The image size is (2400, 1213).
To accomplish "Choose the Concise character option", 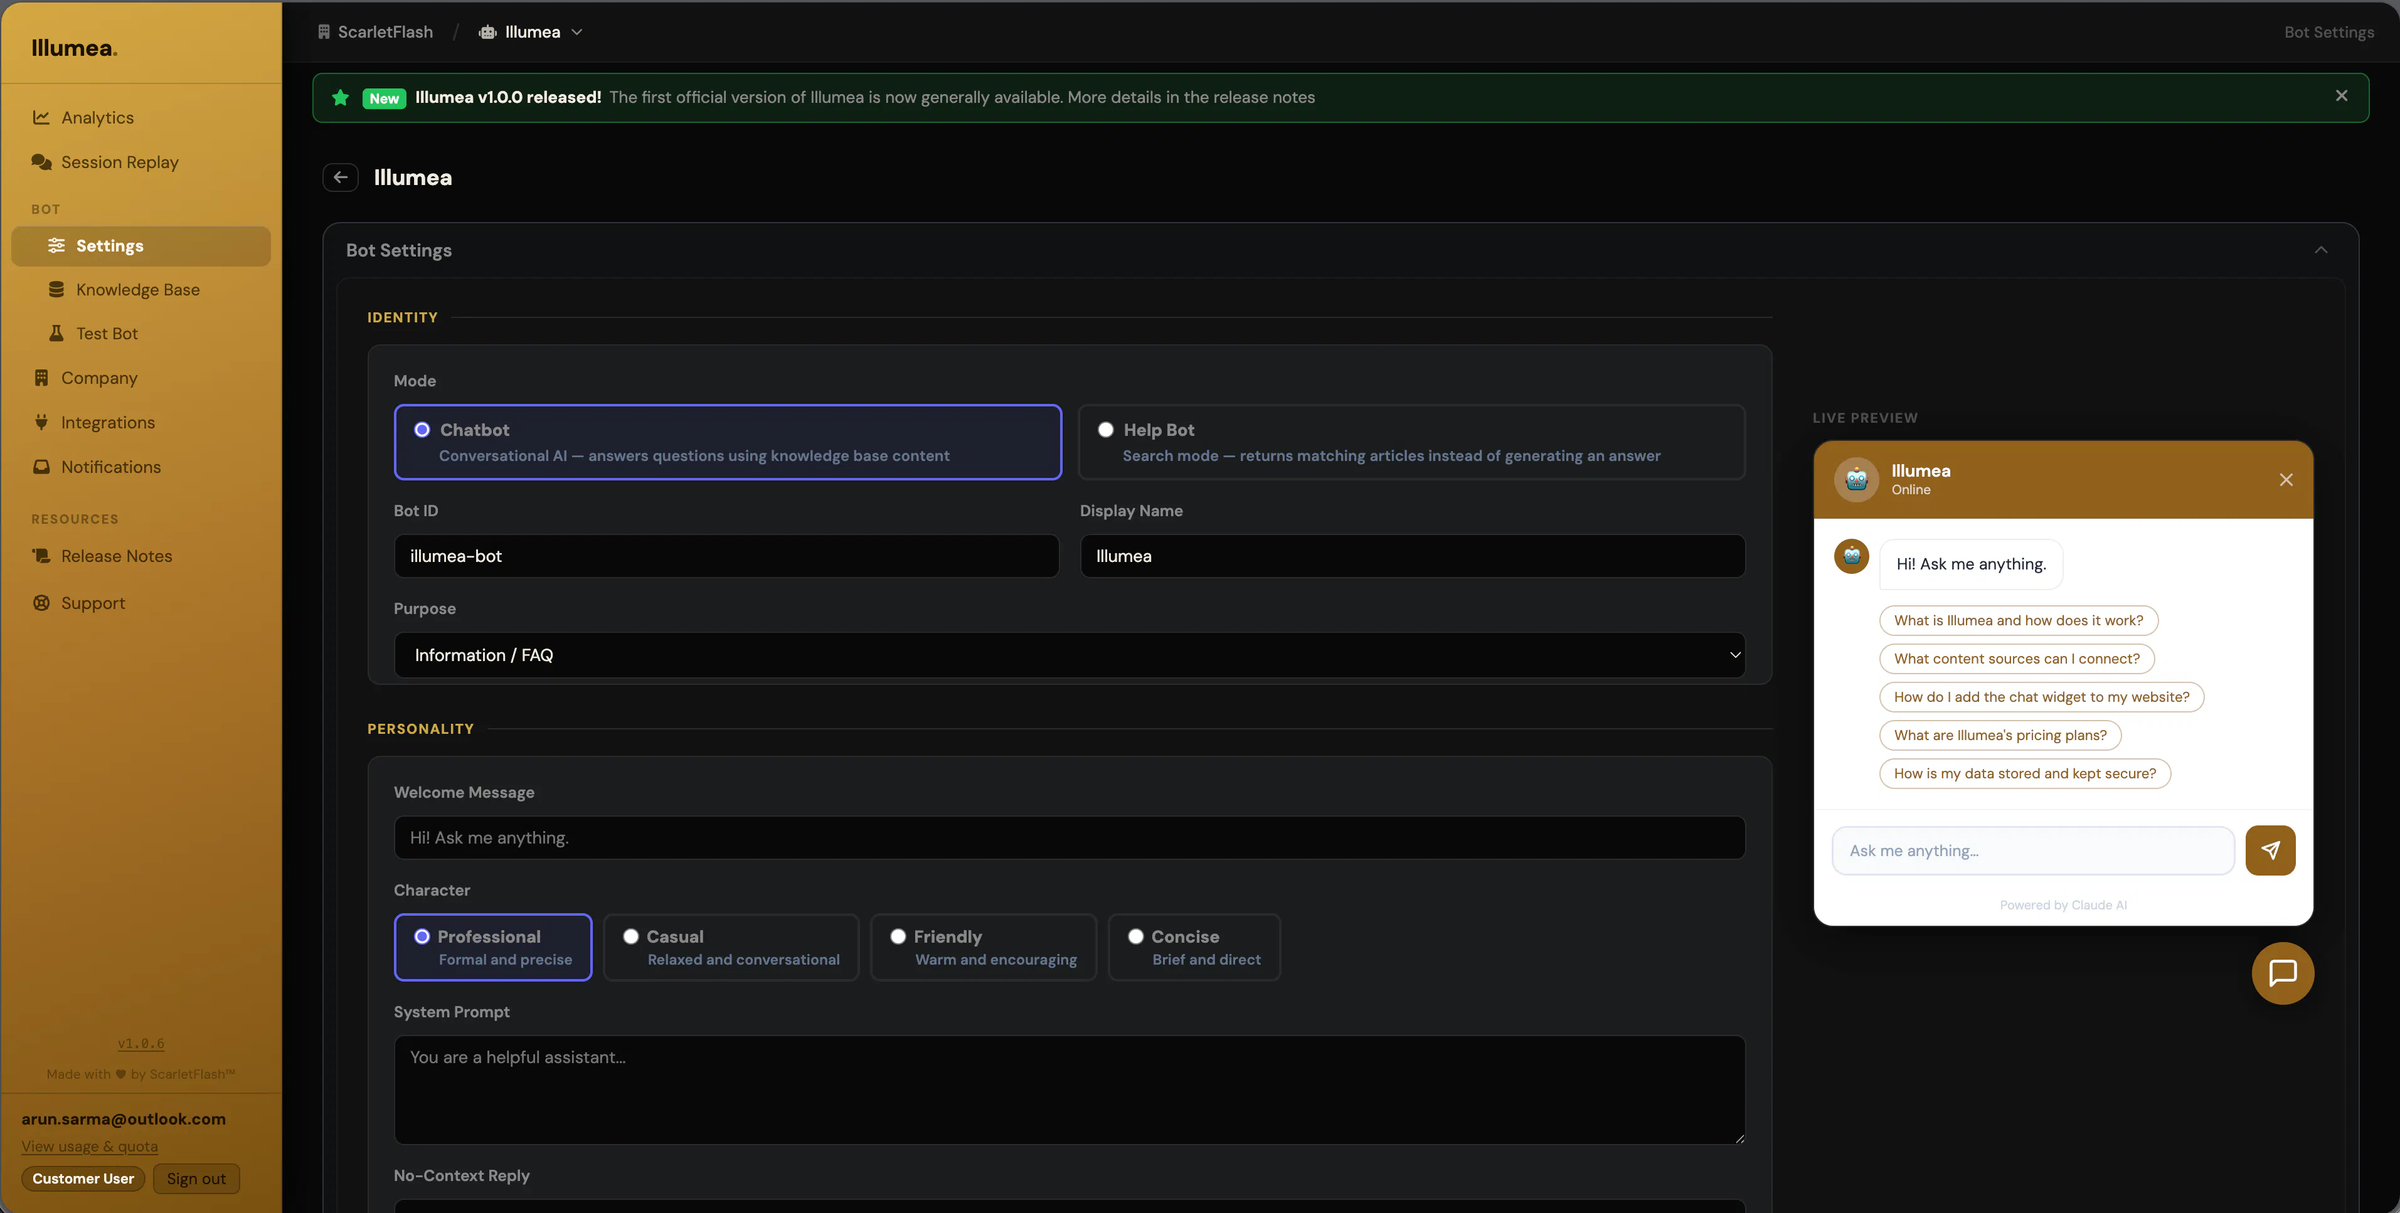I will tap(1194, 948).
